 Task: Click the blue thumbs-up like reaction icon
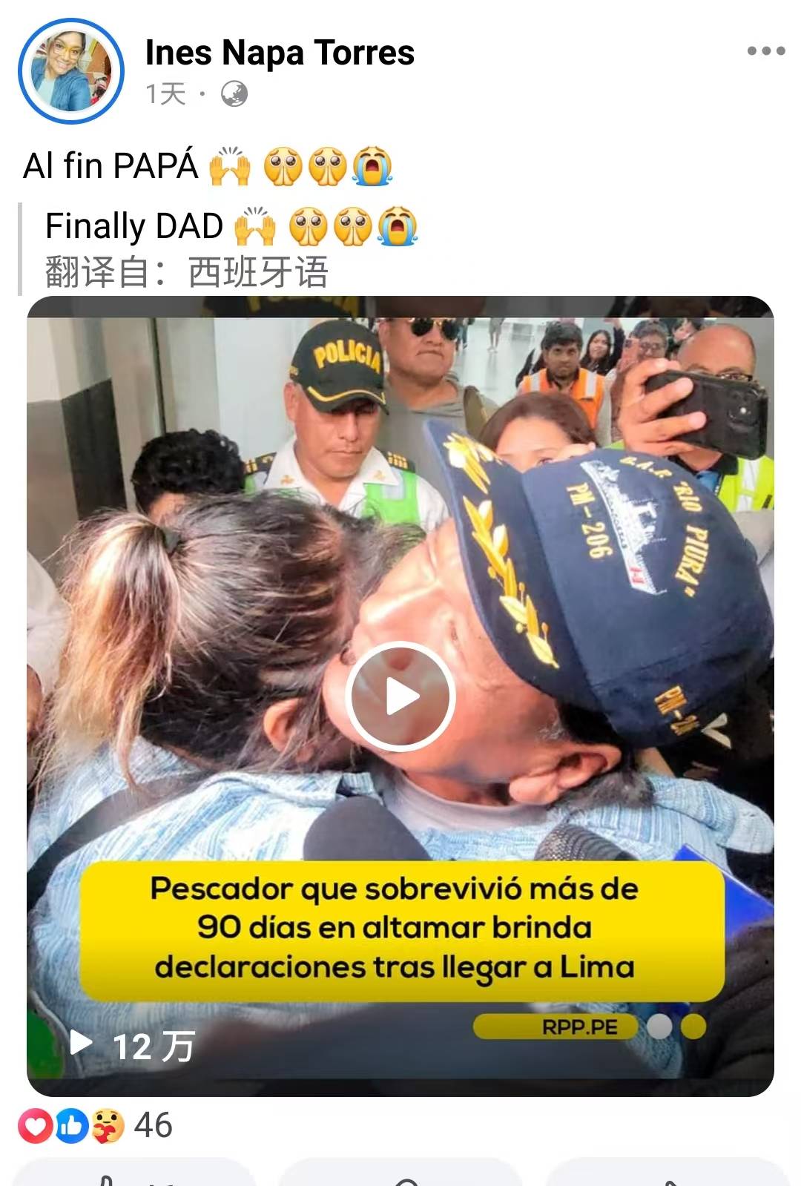(x=72, y=1126)
